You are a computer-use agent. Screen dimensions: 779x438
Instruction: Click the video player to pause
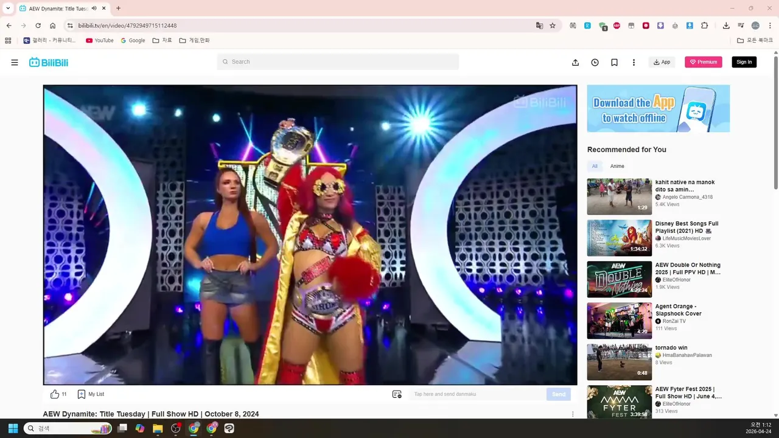[x=310, y=235]
